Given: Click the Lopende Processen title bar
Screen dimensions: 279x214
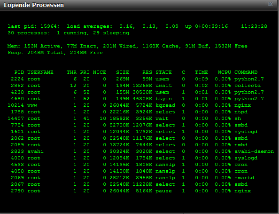Looking at the screenshot, I should [139, 5].
